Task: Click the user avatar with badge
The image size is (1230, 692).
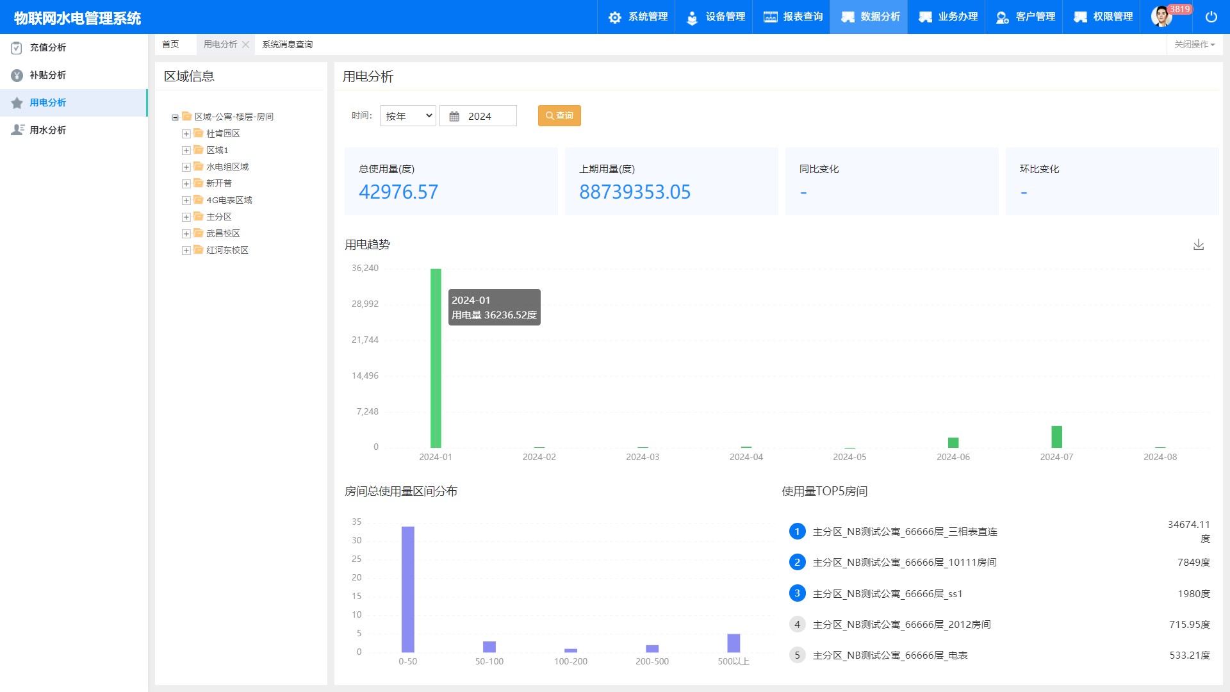Action: click(1161, 17)
